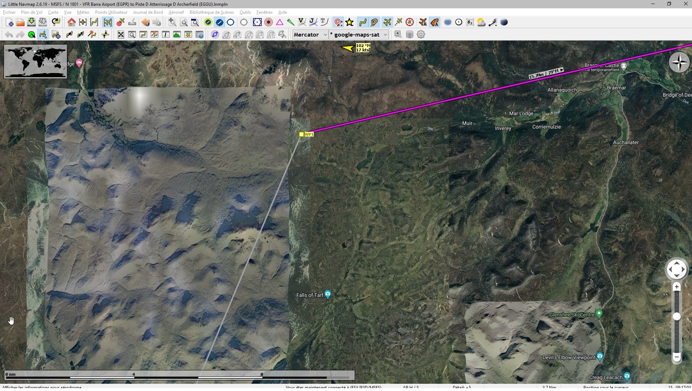
Task: Click the green ILS feather icon
Action: click(x=291, y=22)
